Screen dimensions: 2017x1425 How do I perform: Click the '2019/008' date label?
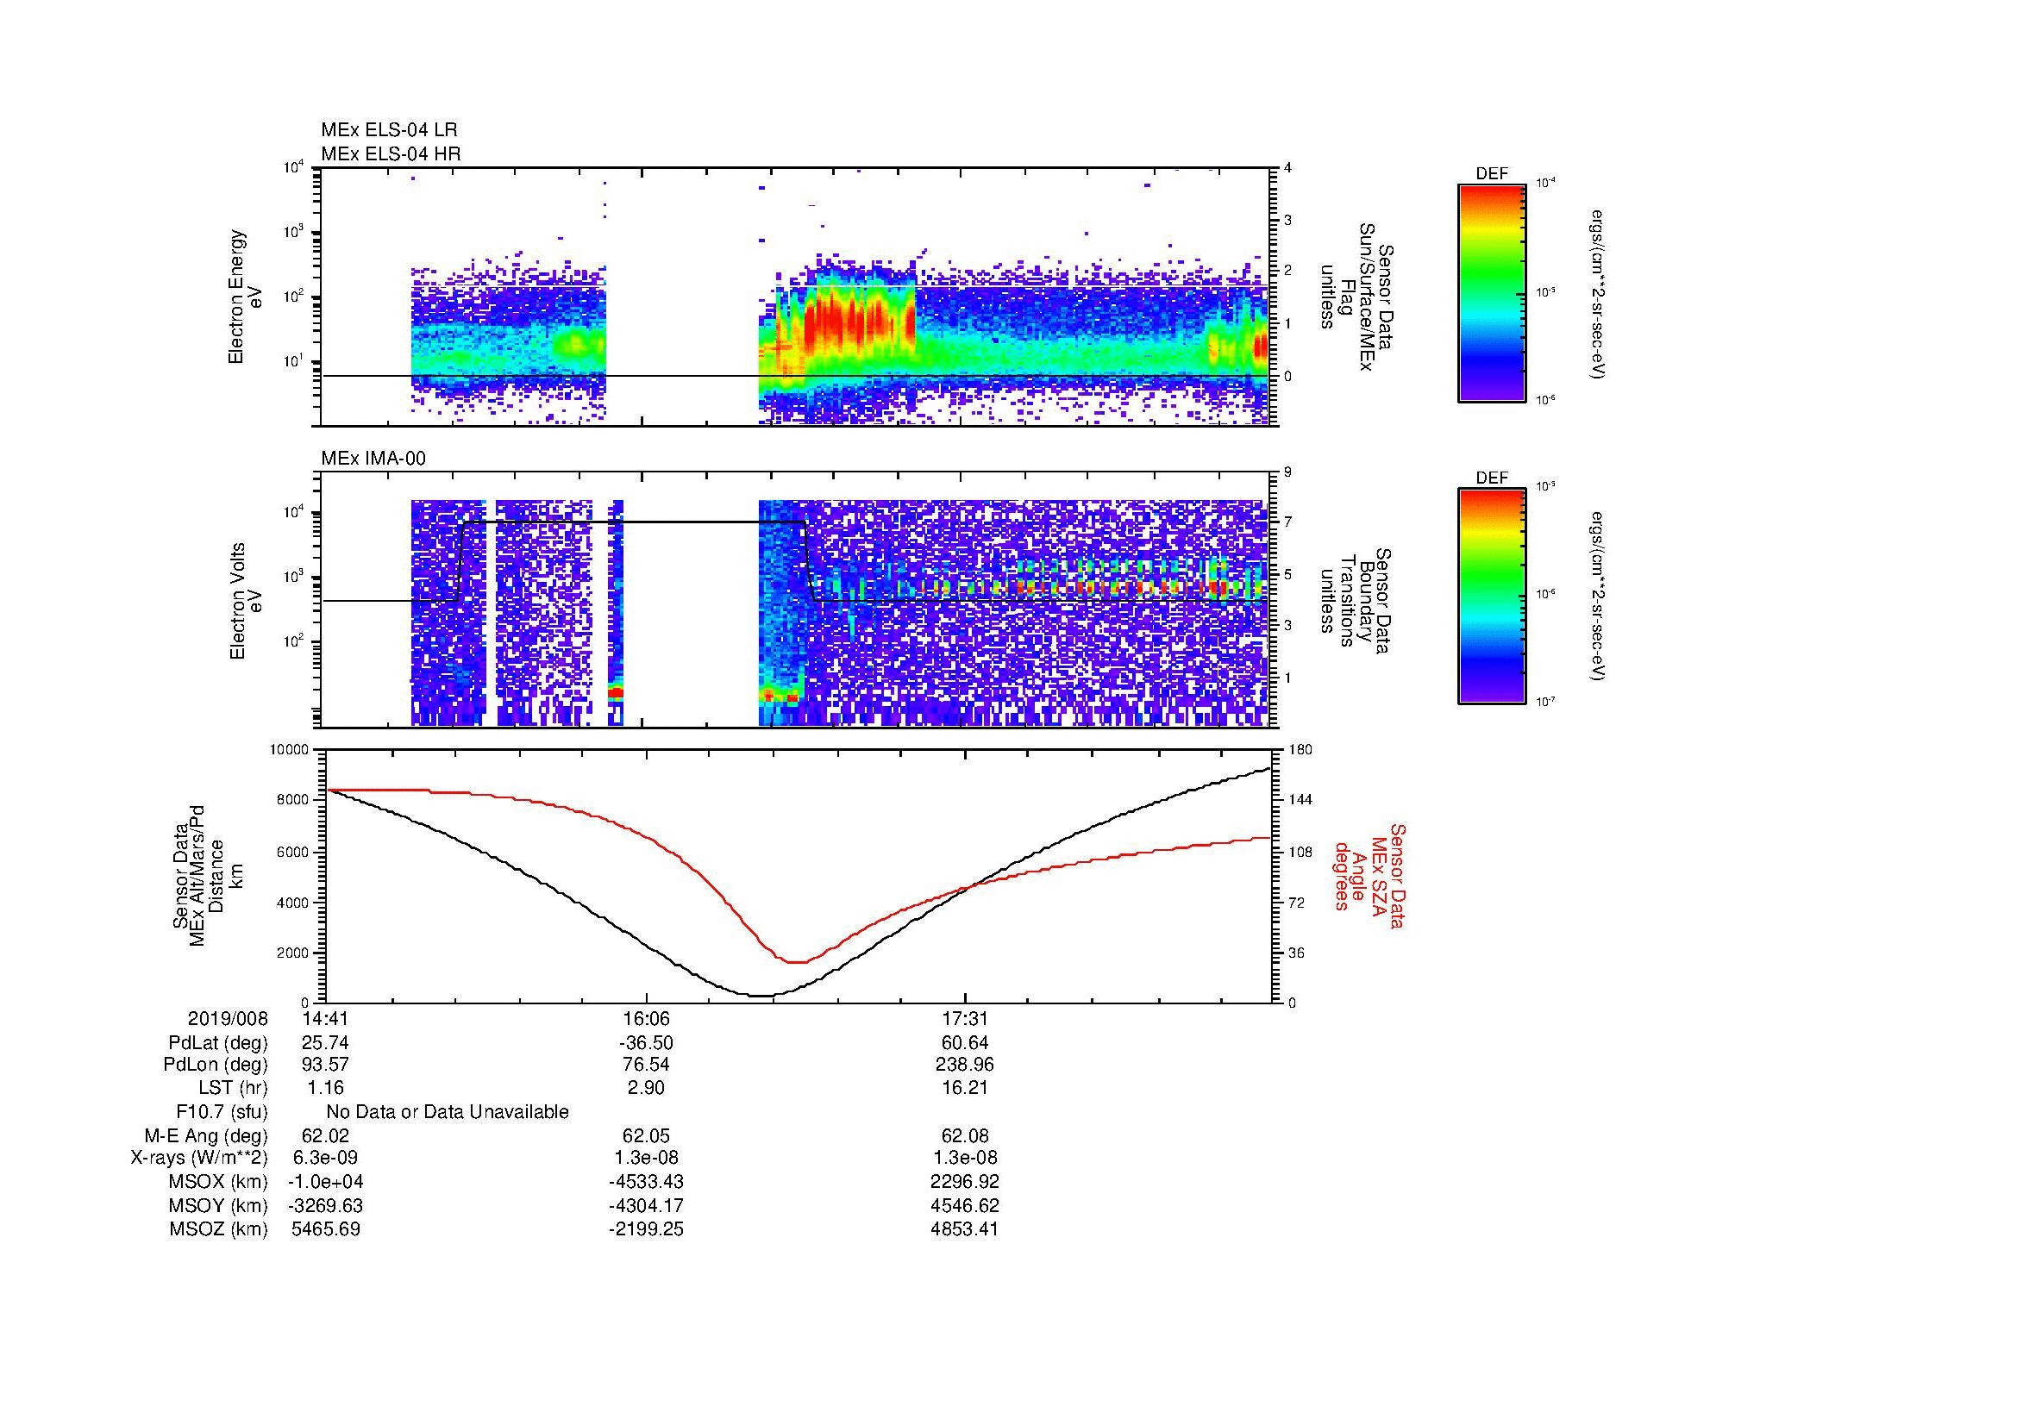[228, 1019]
